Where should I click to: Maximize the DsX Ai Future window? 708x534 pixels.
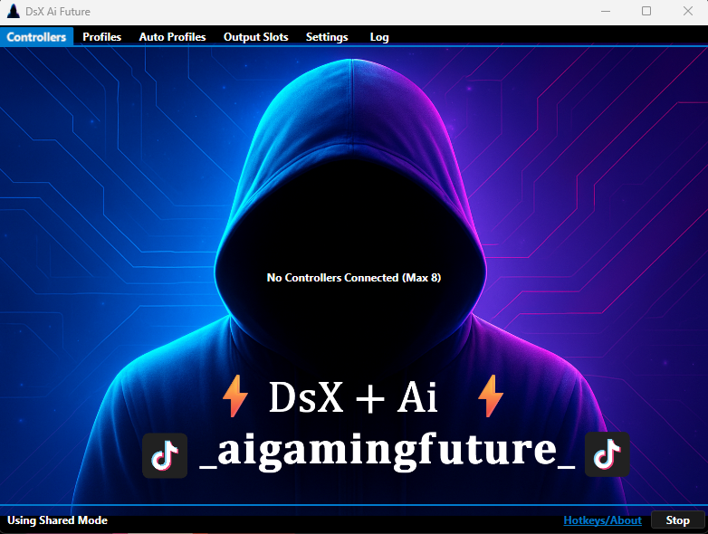[x=646, y=11]
